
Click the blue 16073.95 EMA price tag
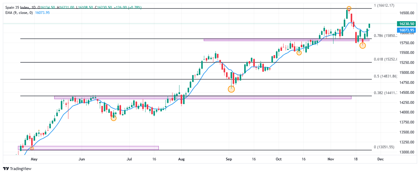(406, 30)
